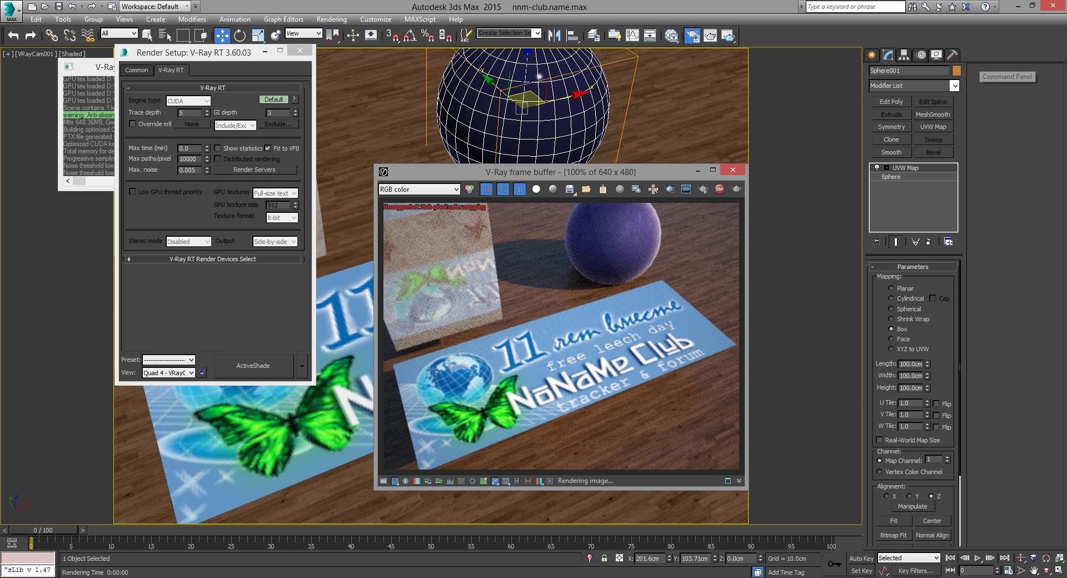Open Select by Name list
This screenshot has width=1067, height=578.
[x=165, y=36]
